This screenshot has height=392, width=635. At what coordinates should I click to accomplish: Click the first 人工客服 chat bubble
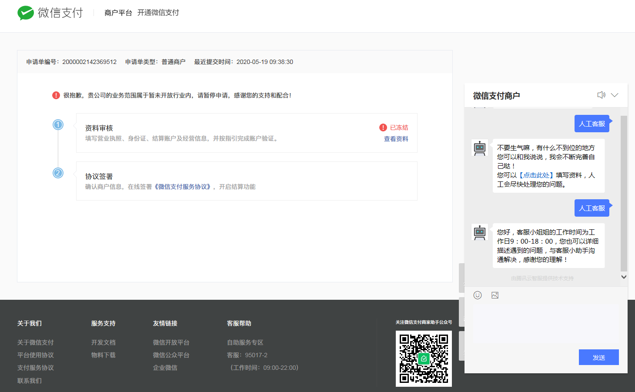coord(592,124)
